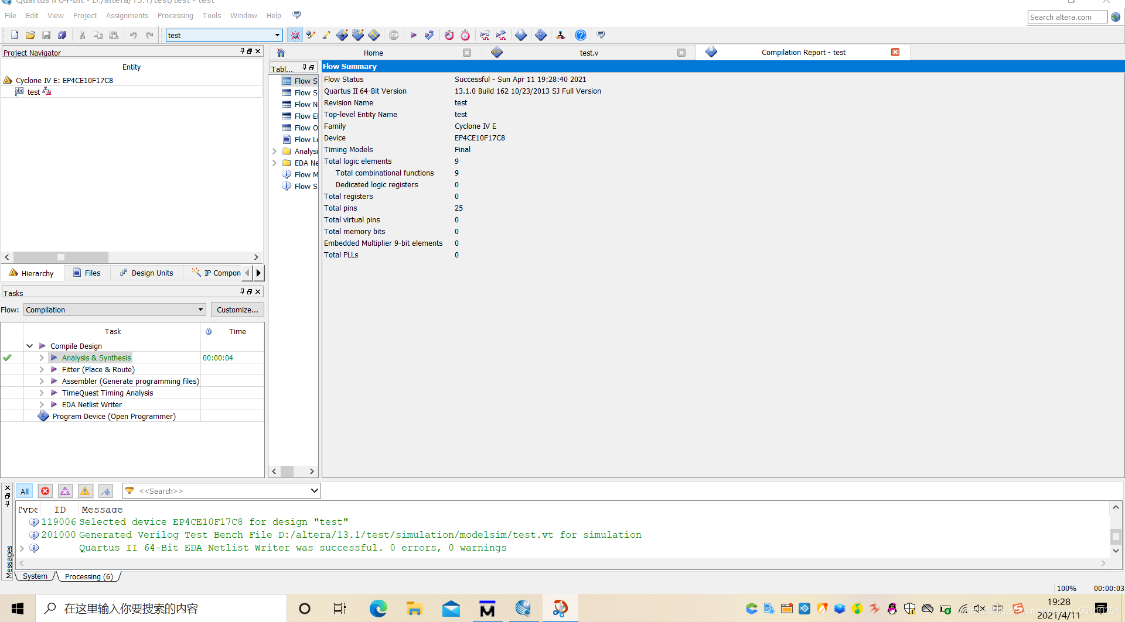This screenshot has height=622, width=1125.
Task: Click the Save icon in toolbar
Action: pos(46,35)
